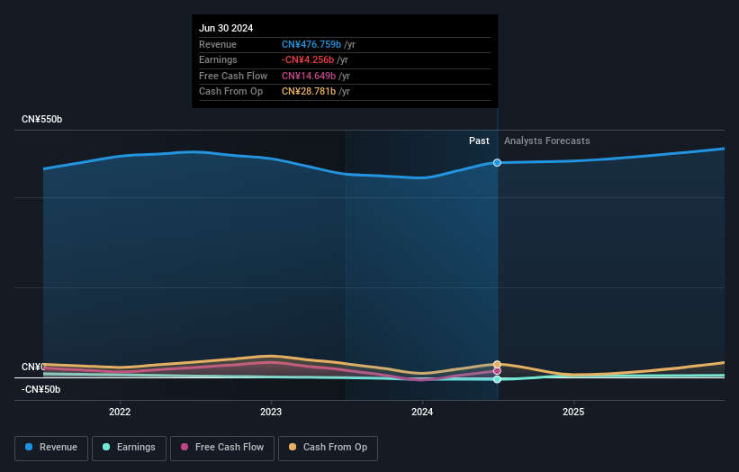Select the Free Cash Flow pink data point
Image resolution: width=739 pixels, height=472 pixels.
497,371
